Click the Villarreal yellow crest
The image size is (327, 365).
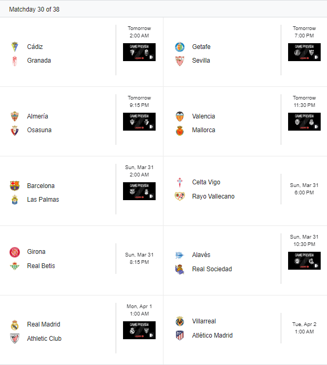click(180, 321)
